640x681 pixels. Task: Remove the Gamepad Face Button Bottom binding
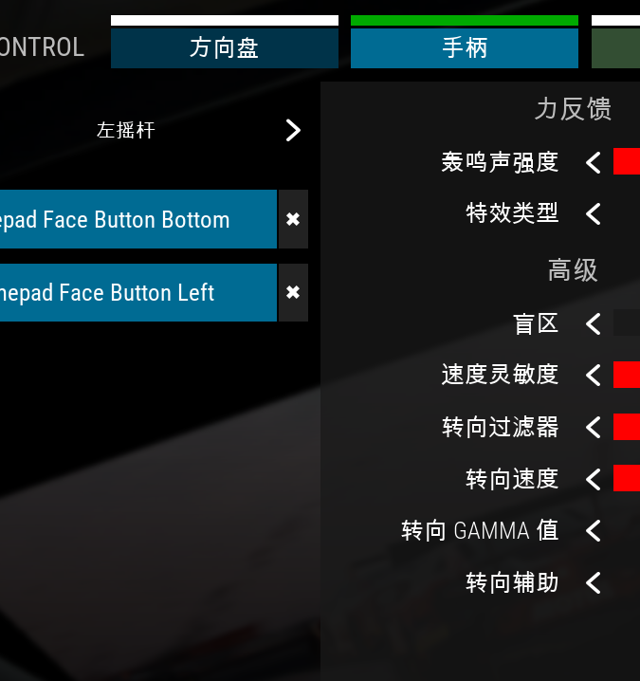(x=293, y=219)
